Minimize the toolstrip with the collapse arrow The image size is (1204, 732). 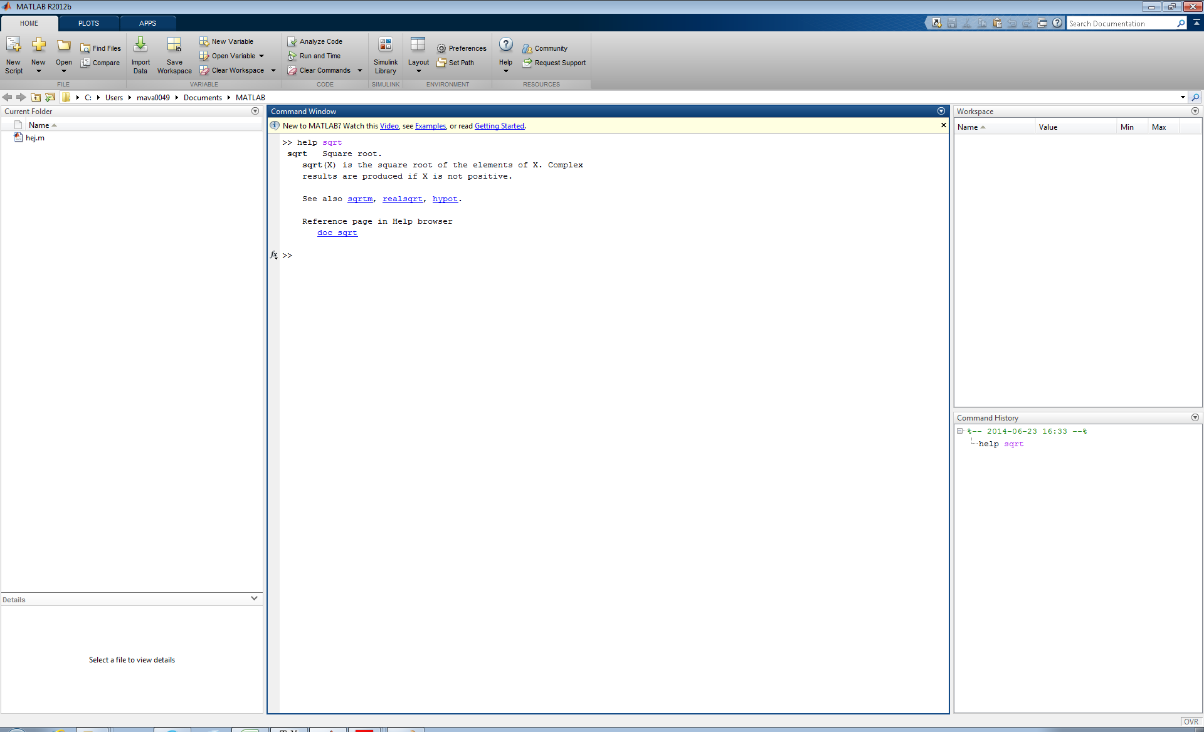(x=1196, y=23)
